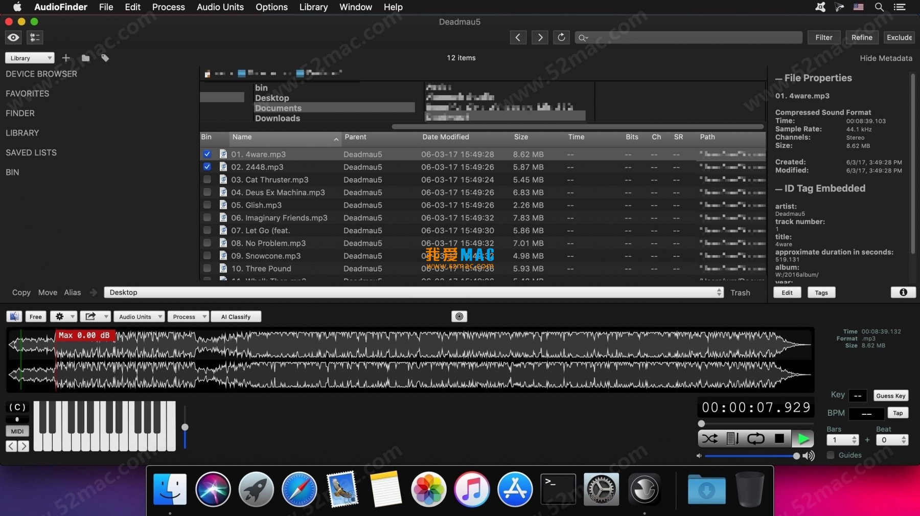Check bin checkbox for 05. Glish.mp3
Screen dimensions: 920x516
[207, 205]
